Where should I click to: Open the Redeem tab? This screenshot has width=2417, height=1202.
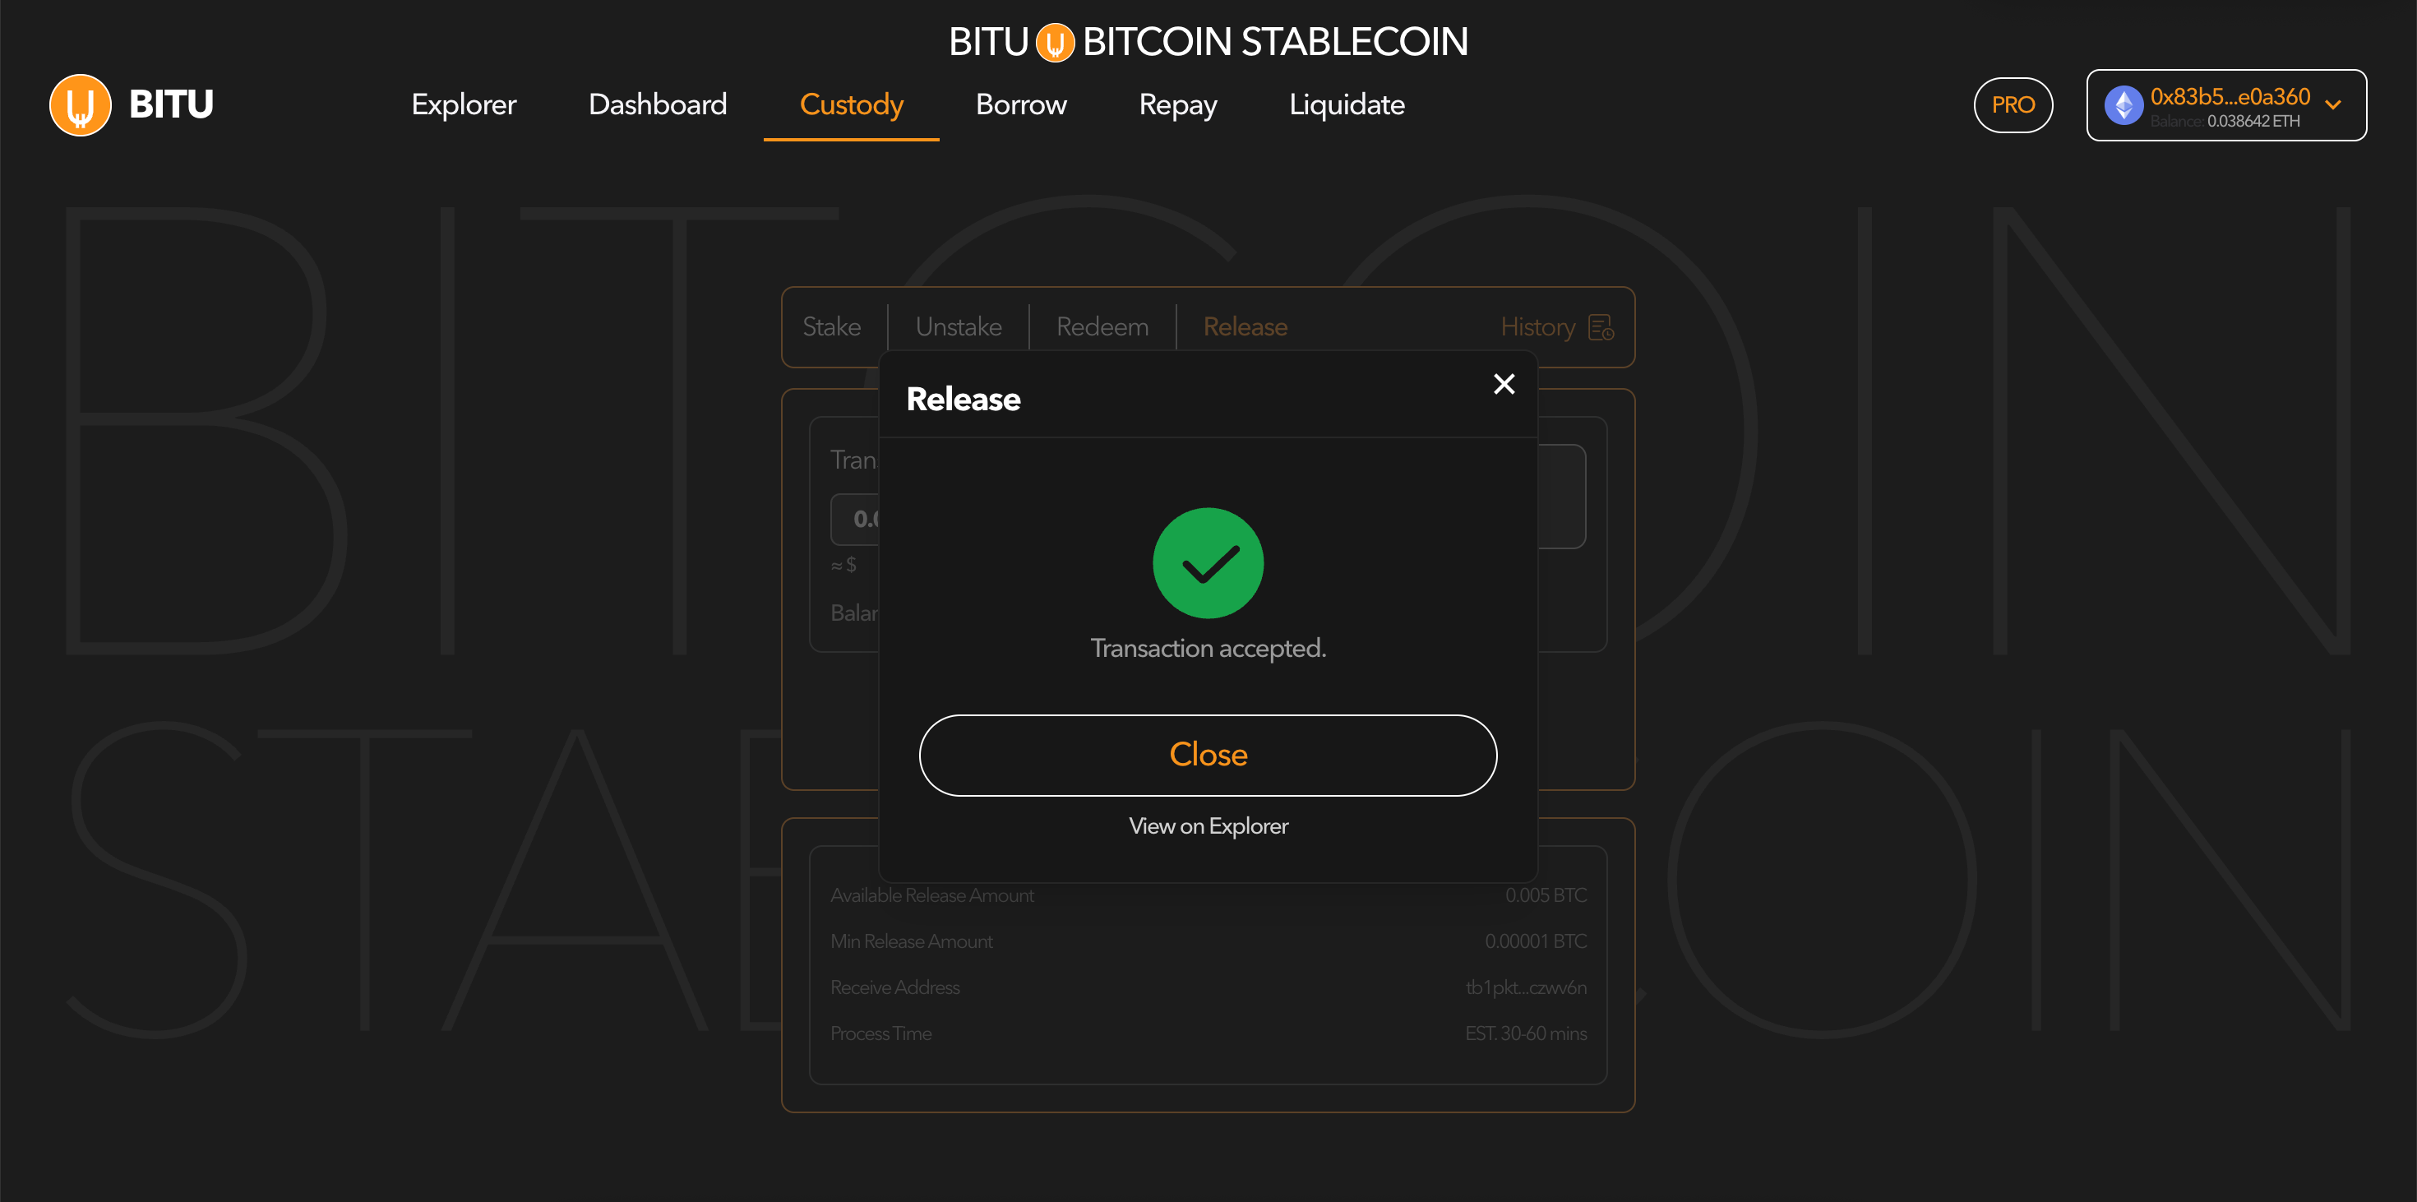pyautogui.click(x=1102, y=327)
